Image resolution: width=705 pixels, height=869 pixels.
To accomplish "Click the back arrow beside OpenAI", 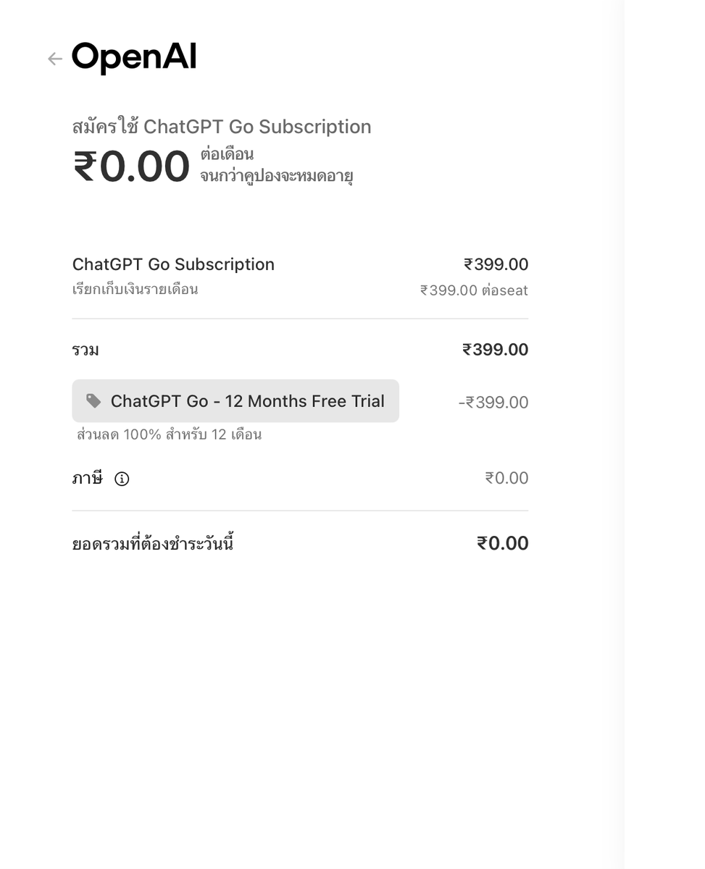I will click(54, 59).
